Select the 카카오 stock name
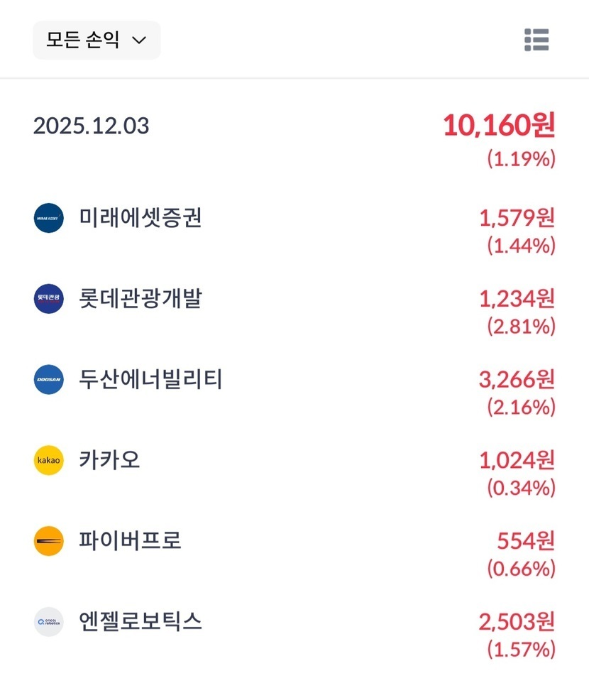This screenshot has height=688, width=589. pos(110,460)
